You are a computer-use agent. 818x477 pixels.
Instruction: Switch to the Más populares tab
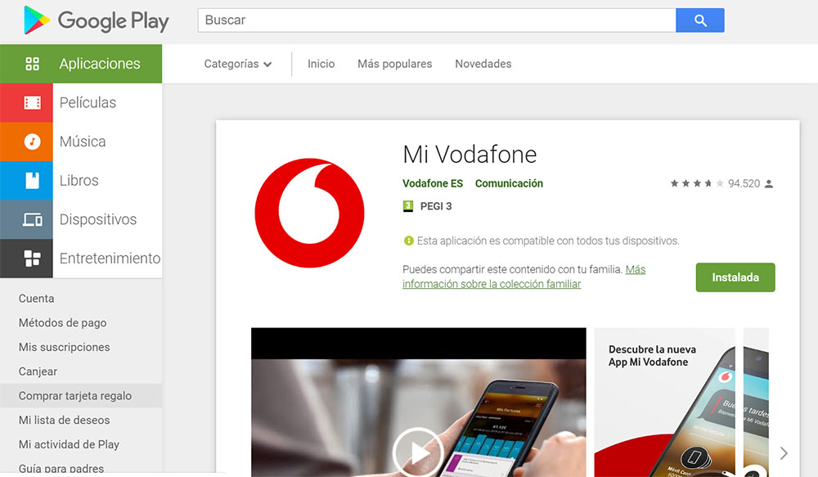(394, 63)
